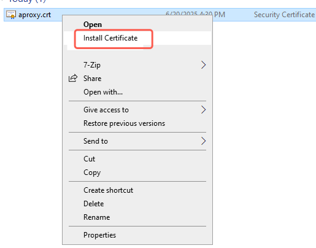Click the Share icon in context menu

click(x=73, y=78)
